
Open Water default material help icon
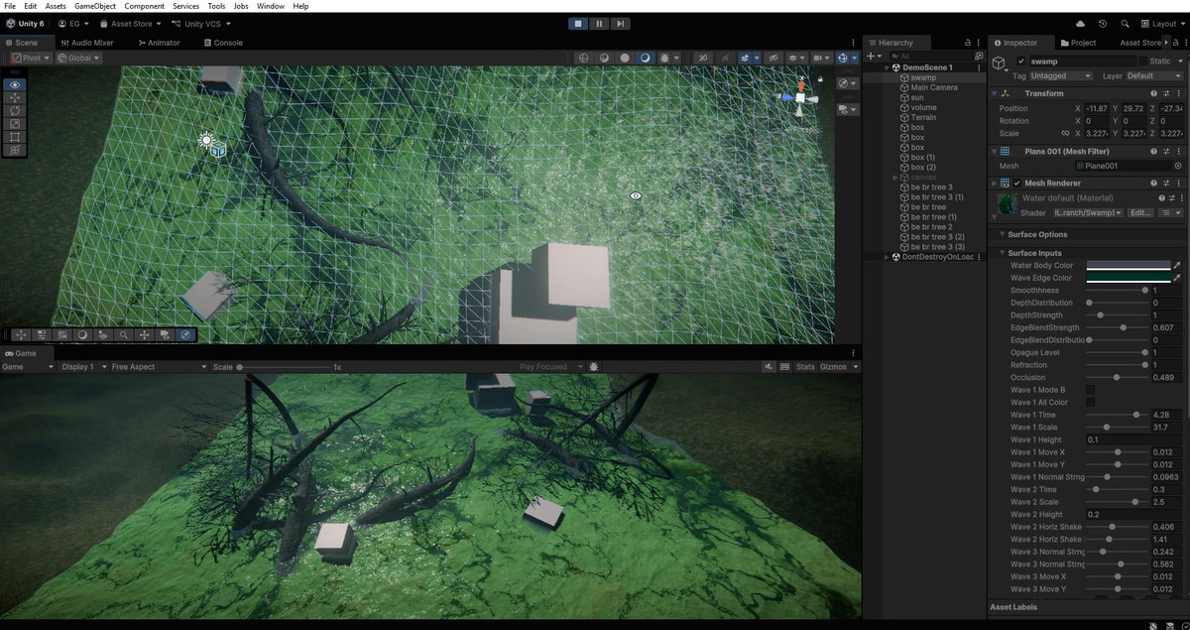[x=1160, y=198]
